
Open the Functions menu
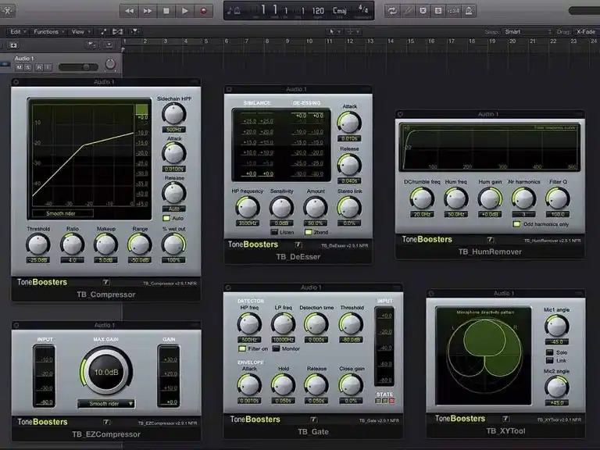pyautogui.click(x=48, y=32)
